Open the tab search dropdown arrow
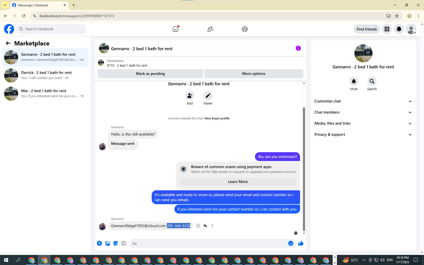The image size is (424, 265). coord(5,5)
